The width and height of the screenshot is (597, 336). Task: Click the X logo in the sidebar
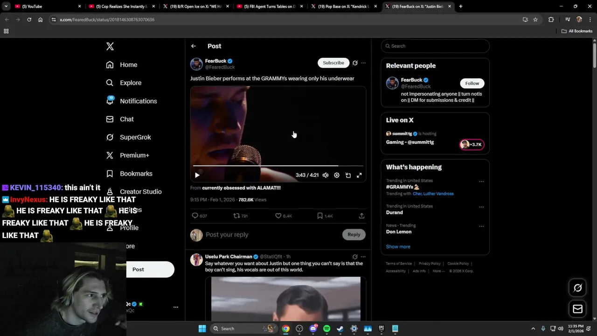[x=110, y=46]
